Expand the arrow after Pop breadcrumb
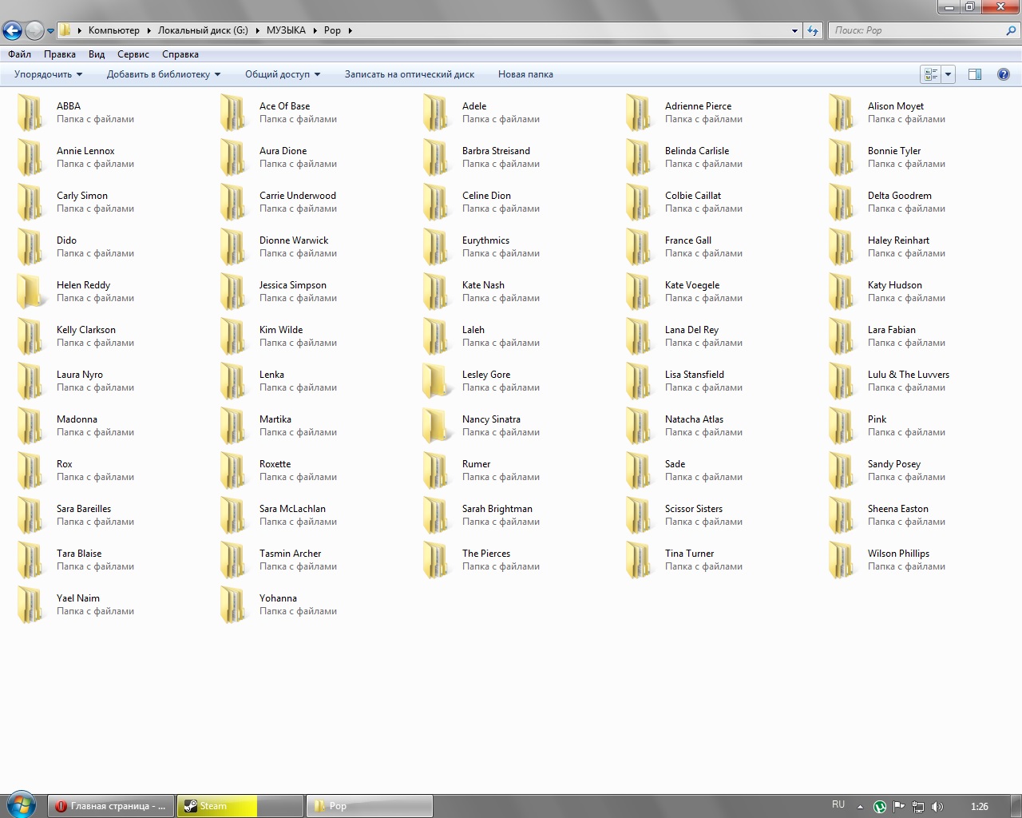1022x818 pixels. (350, 30)
